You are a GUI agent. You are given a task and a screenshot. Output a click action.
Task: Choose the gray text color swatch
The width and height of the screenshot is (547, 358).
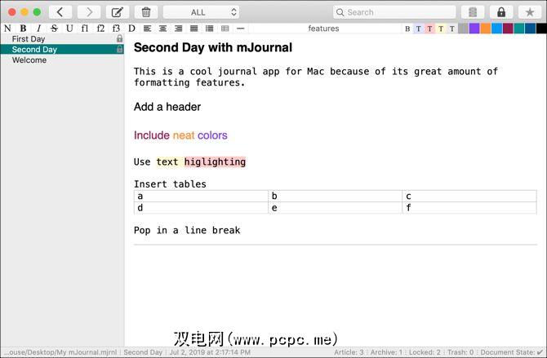coord(463,29)
